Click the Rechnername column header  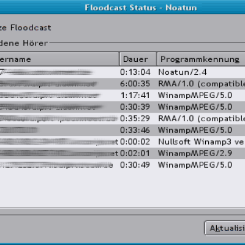[x=59, y=59]
